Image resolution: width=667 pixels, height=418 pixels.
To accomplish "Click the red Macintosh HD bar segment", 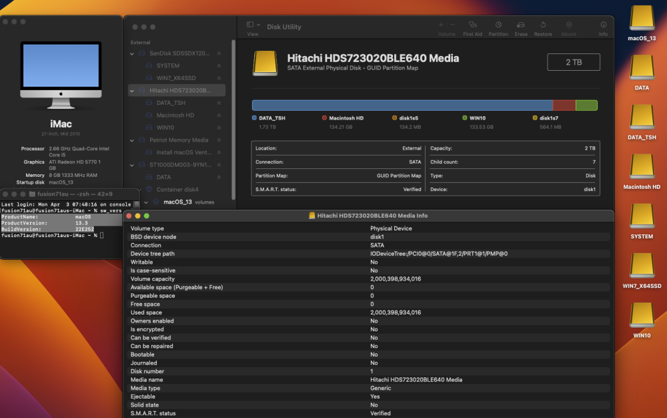I will [x=564, y=105].
